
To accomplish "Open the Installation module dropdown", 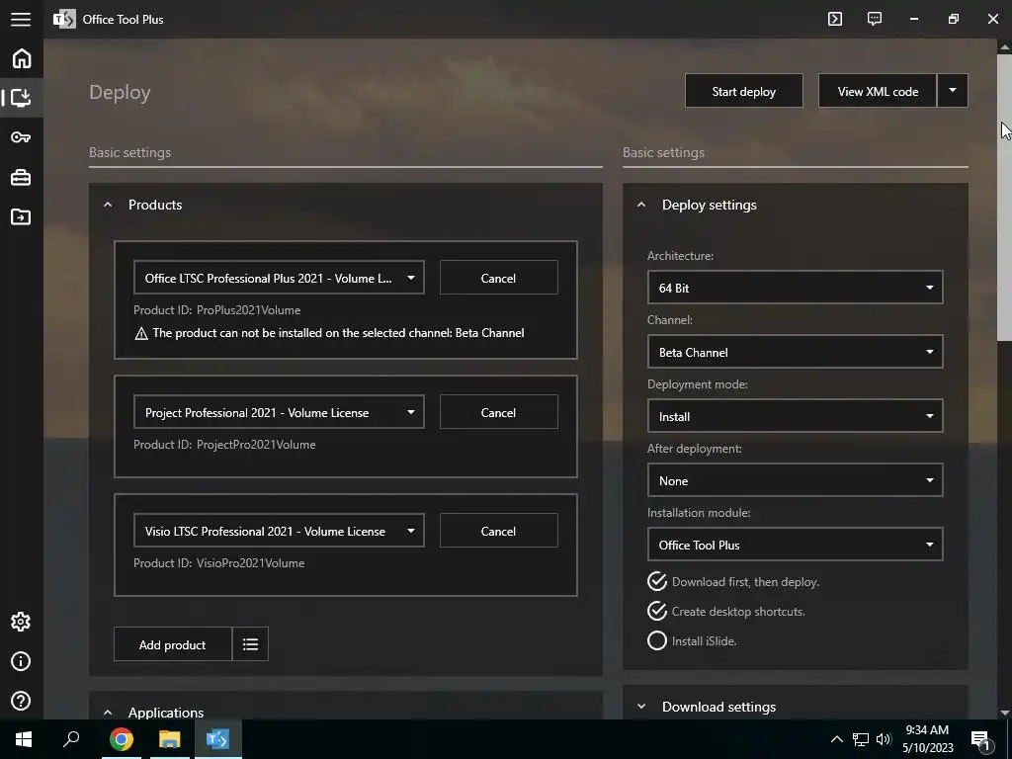I will click(x=796, y=545).
